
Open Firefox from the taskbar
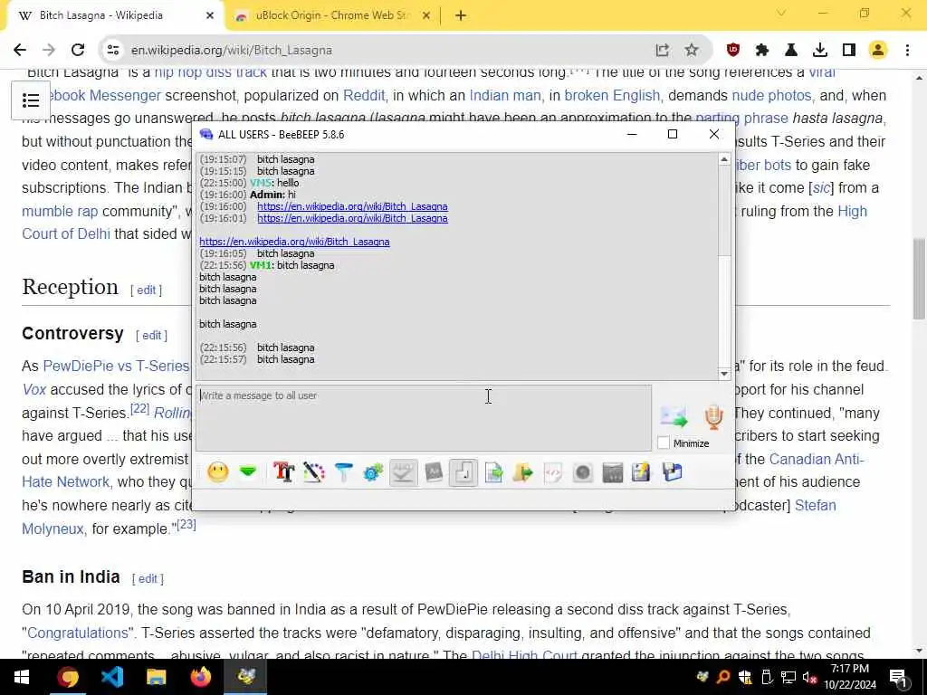(200, 677)
